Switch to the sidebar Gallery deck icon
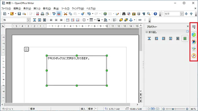The width and height of the screenshot is (198, 111). [194, 49]
